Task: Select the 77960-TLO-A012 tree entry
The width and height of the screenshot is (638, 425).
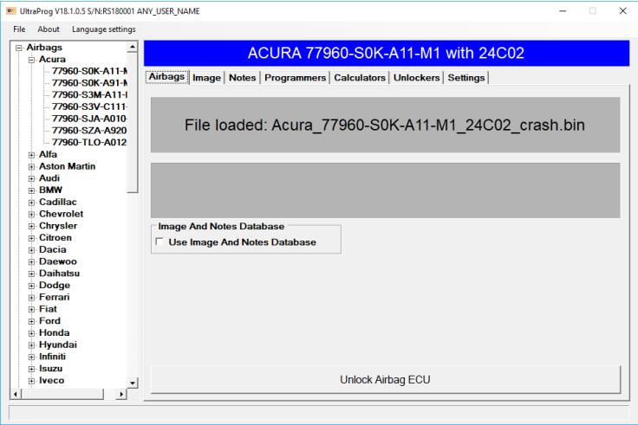Action: [x=89, y=142]
